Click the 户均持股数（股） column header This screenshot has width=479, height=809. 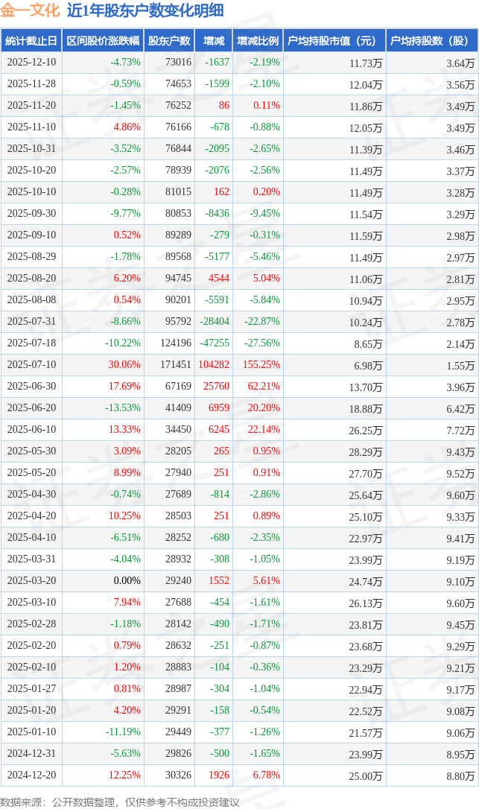(x=432, y=41)
